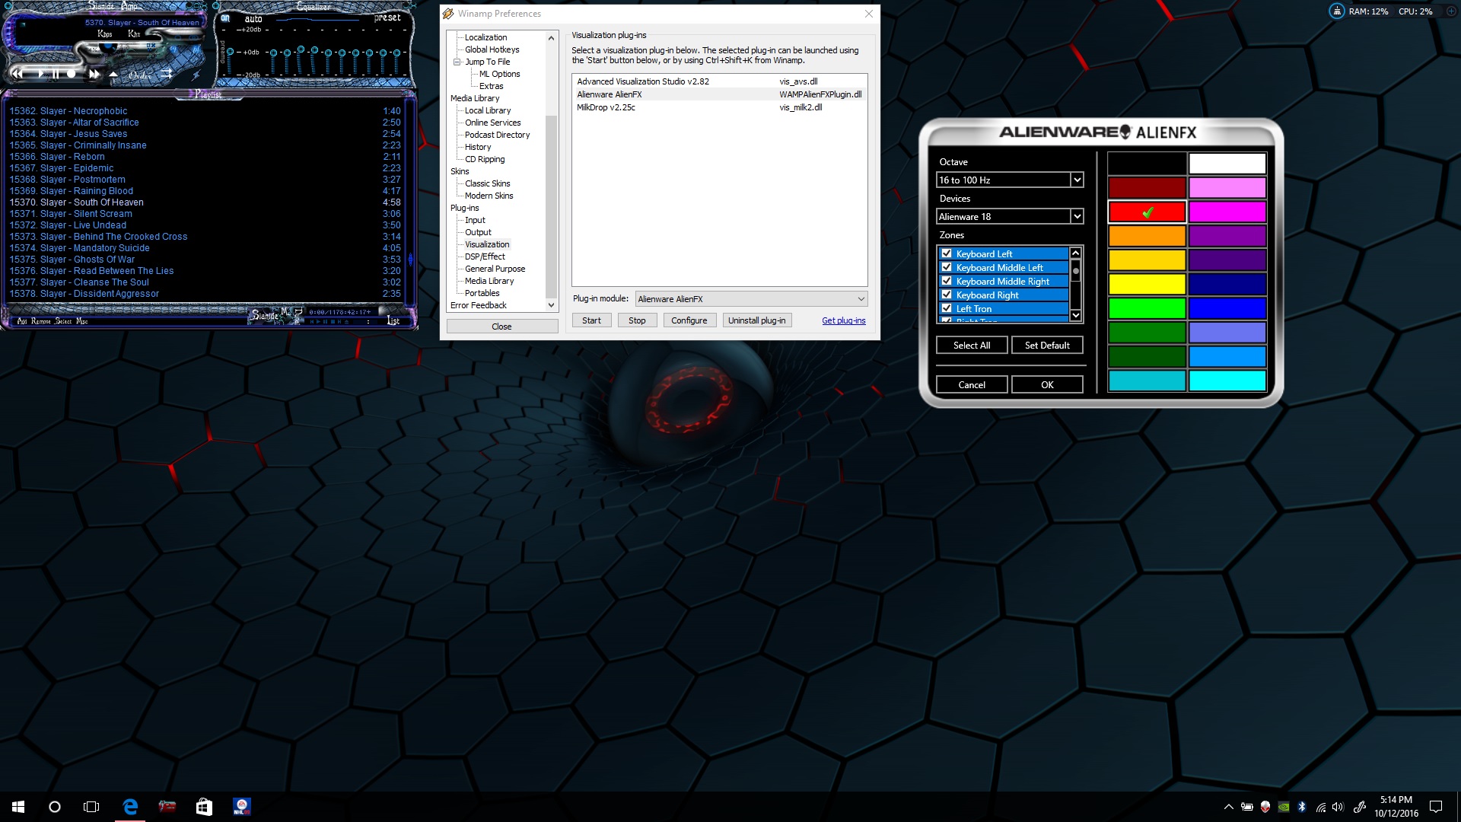
Task: Click OK in AlienFX dialog
Action: 1047,385
